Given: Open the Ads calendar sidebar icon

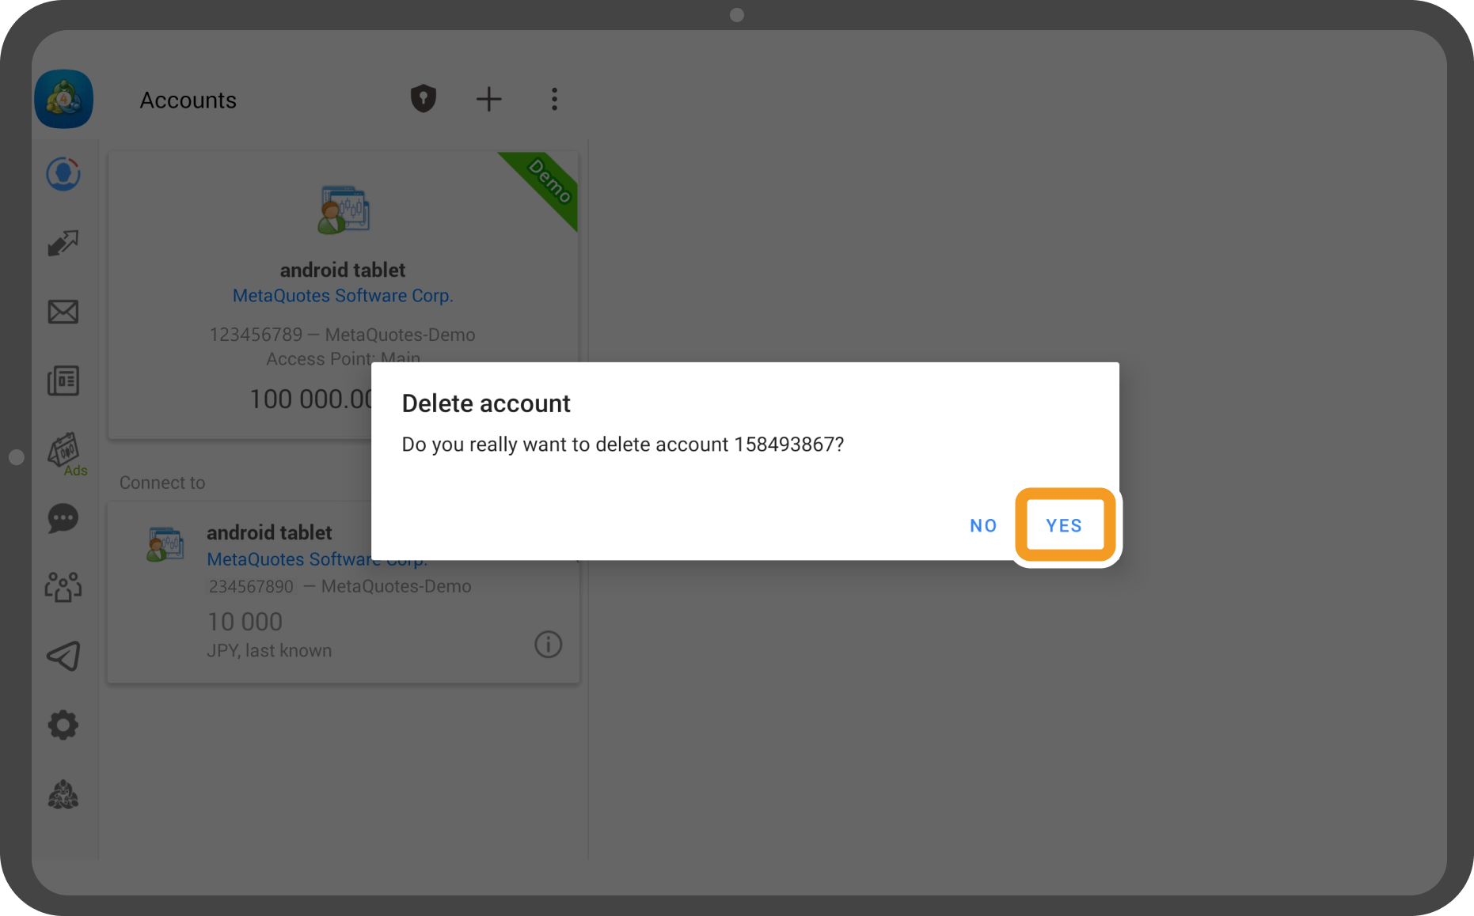Looking at the screenshot, I should [66, 454].
